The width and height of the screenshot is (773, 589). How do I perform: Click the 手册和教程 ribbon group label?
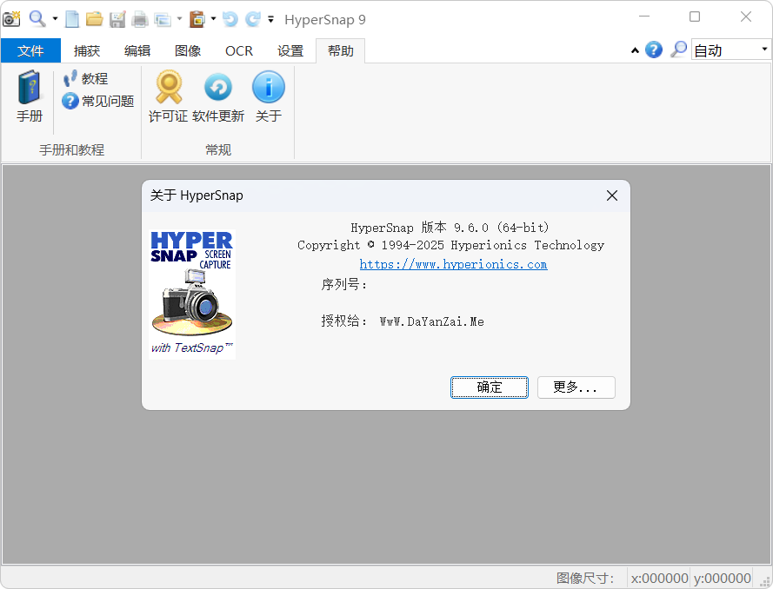tap(71, 149)
